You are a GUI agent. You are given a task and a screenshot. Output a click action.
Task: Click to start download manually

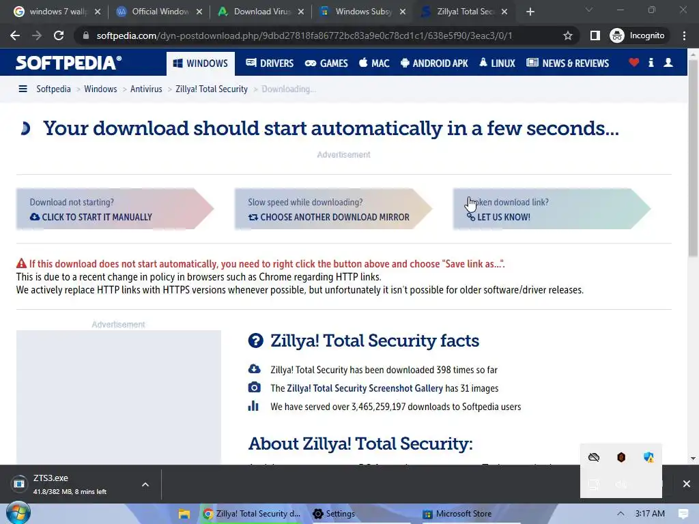[x=115, y=209]
